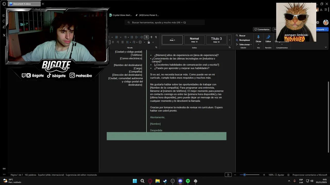Switch to Crystal Glow Alert tab

[x=120, y=15]
